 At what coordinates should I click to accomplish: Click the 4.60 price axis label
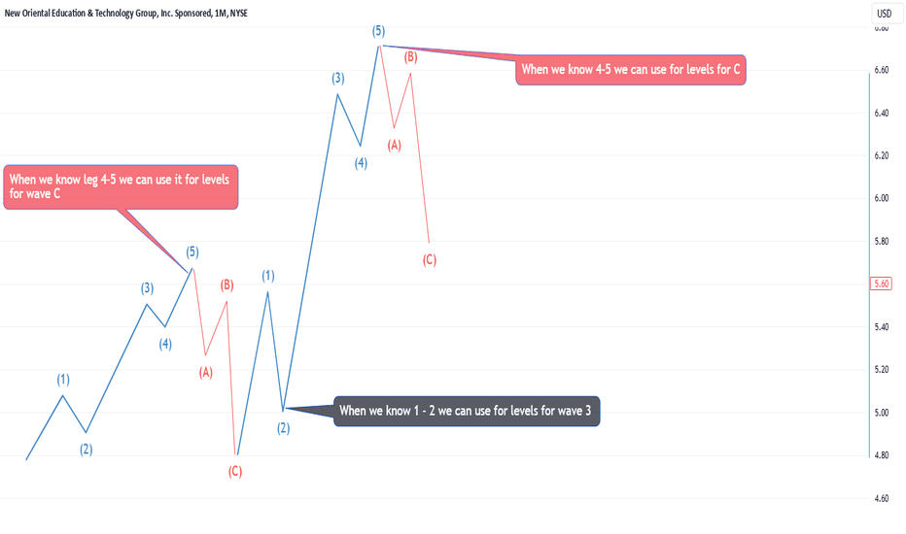pos(881,498)
